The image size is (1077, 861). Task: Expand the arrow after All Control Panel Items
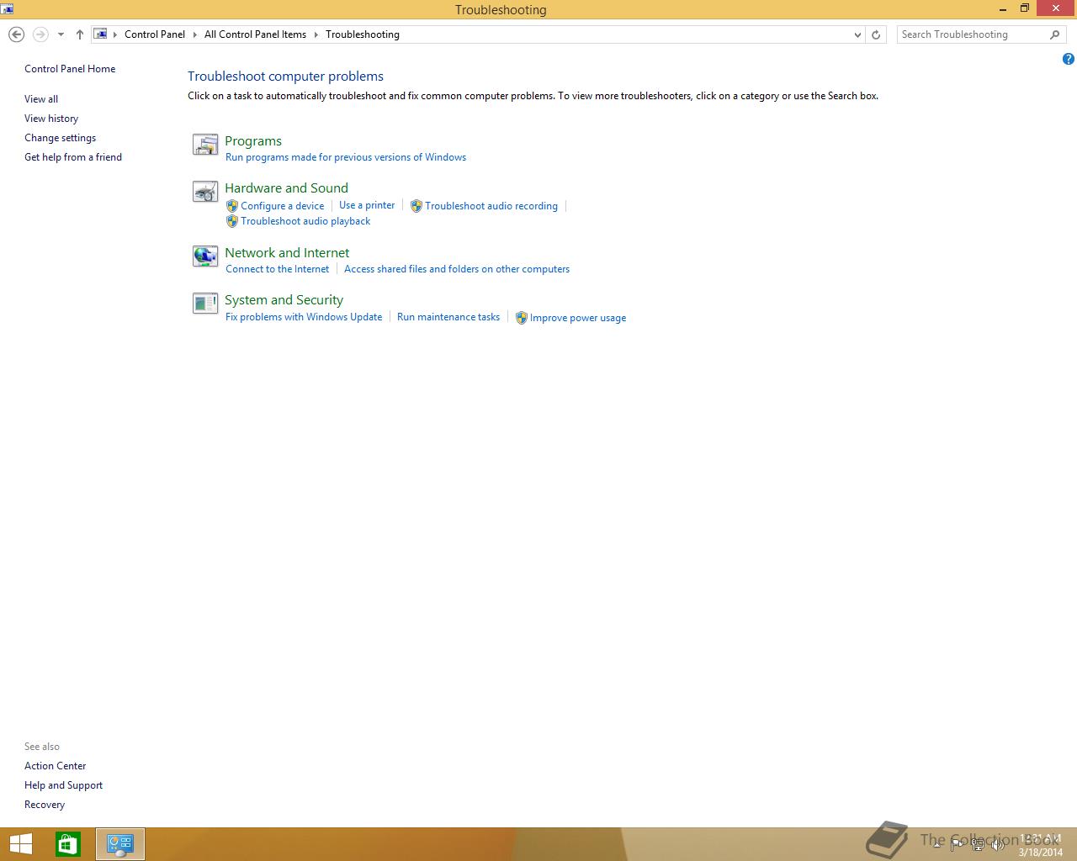(316, 34)
